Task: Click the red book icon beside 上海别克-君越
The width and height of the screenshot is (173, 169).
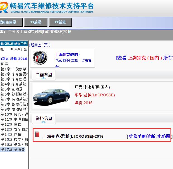Action: tap(37, 134)
